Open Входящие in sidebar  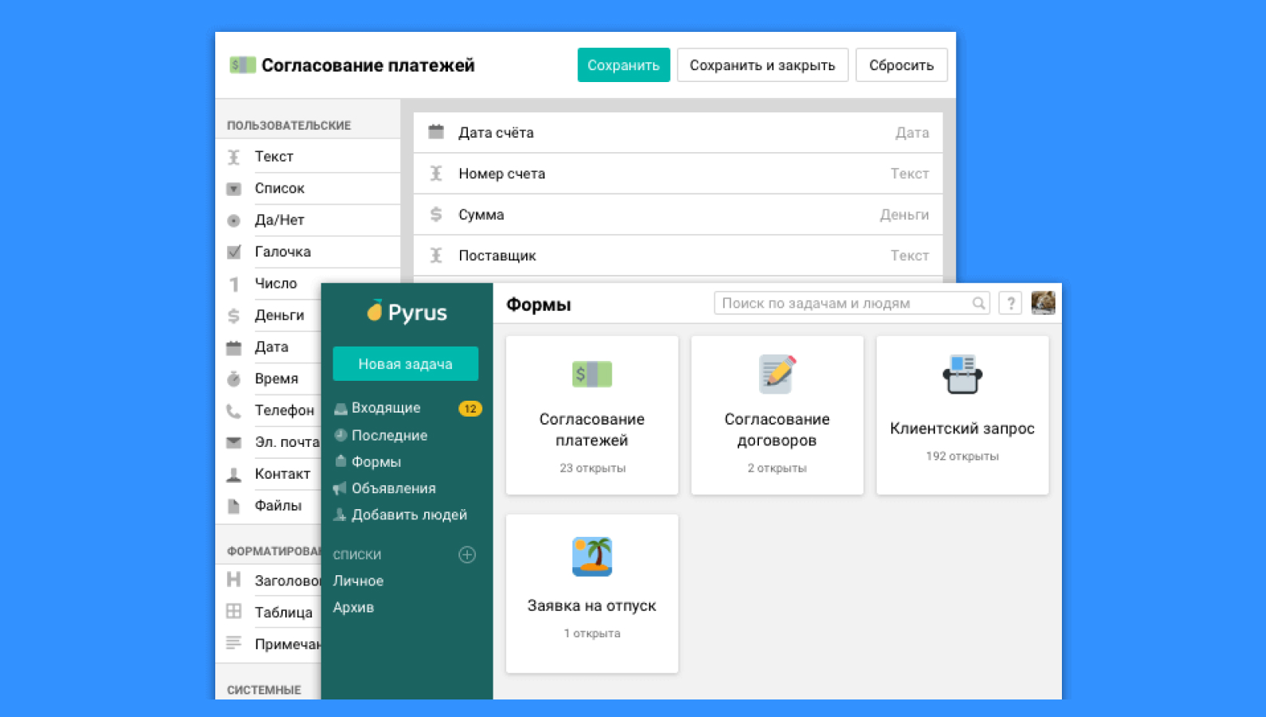[385, 408]
